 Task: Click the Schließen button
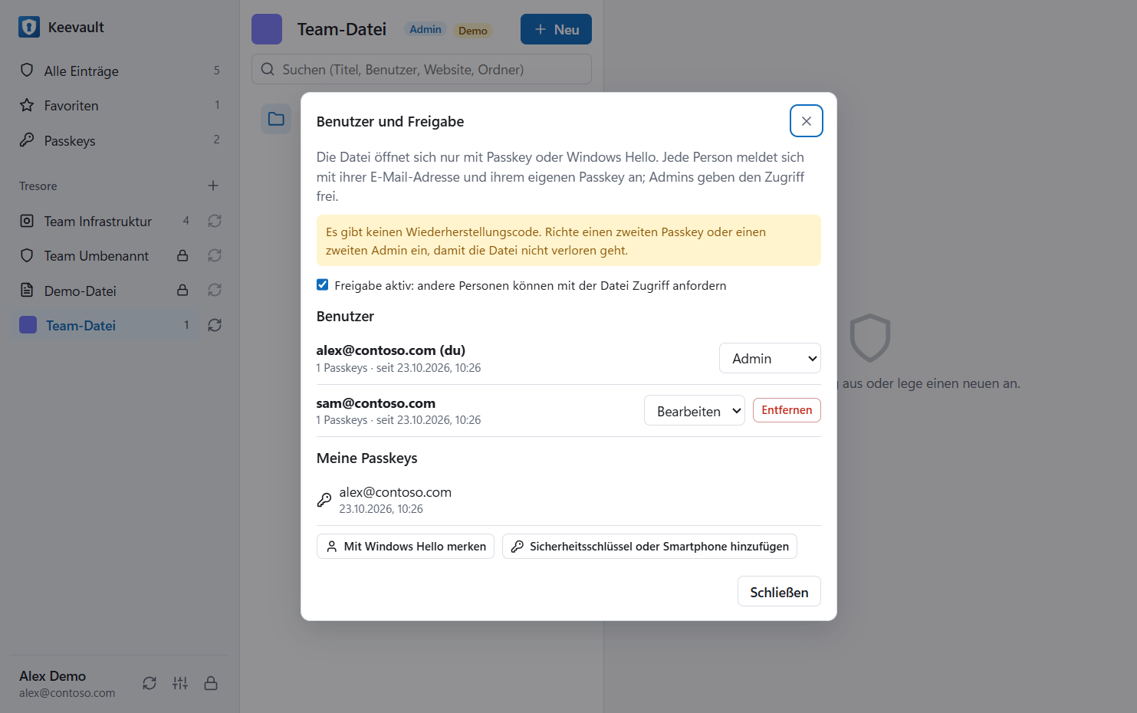779,592
